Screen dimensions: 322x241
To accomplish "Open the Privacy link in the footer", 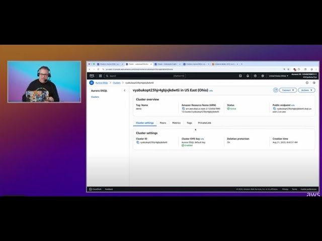I will [285, 189].
